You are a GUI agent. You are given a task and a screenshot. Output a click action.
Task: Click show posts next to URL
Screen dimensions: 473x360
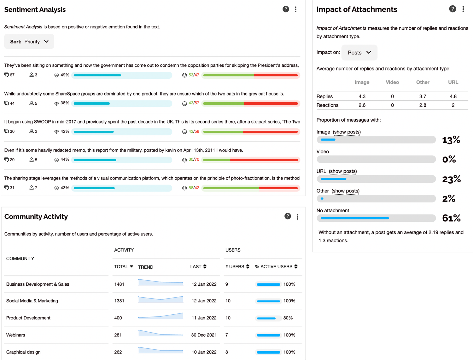(343, 171)
